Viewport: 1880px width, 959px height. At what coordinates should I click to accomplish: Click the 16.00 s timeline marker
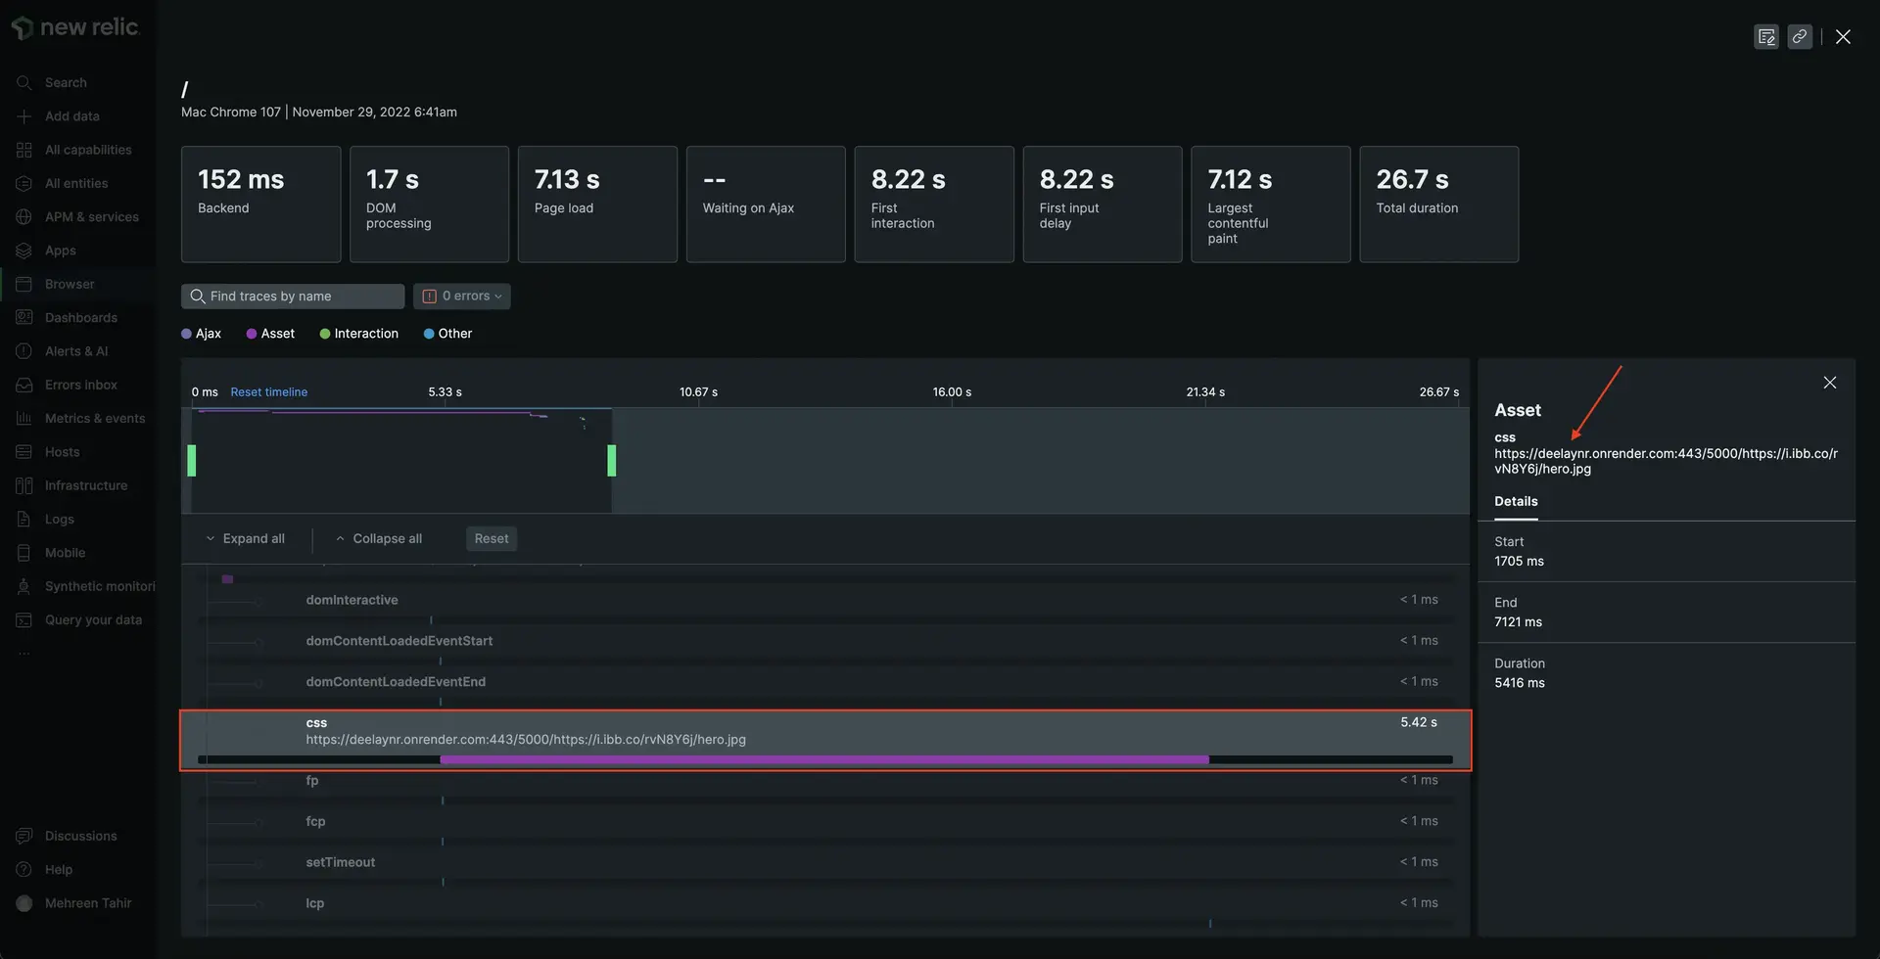click(952, 392)
